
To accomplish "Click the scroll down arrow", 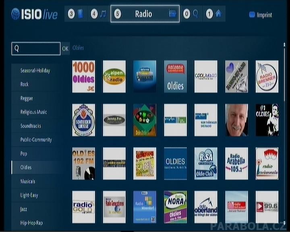I will [284, 223].
